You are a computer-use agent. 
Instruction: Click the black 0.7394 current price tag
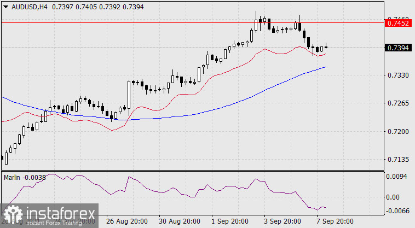396,48
